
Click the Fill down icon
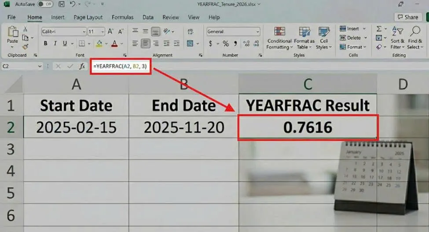tap(379, 38)
